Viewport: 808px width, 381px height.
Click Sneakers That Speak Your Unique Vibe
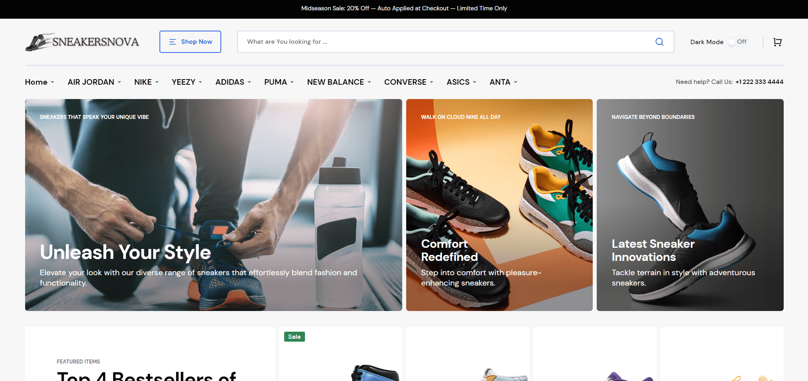(x=94, y=117)
